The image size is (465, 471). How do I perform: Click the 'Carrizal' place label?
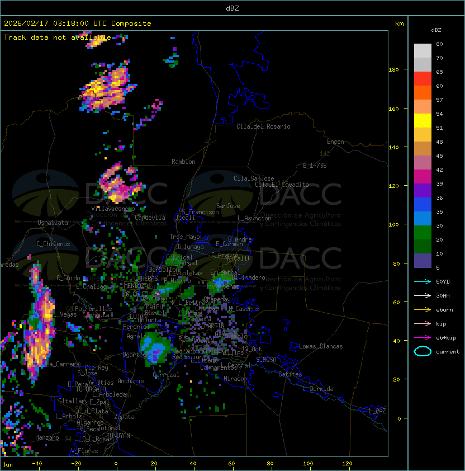click(166, 375)
